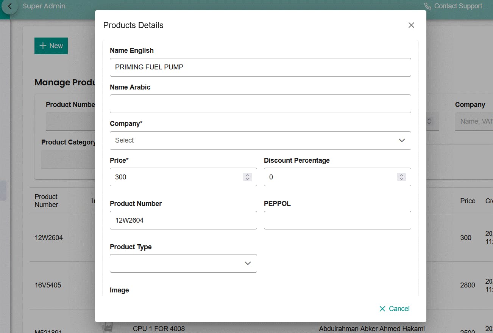Image resolution: width=493 pixels, height=333 pixels.
Task: Focus the Name Arabic field
Action: tap(260, 104)
